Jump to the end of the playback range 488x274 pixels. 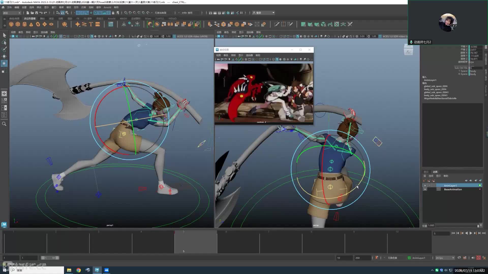coord(484,233)
